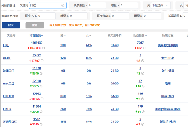This screenshot has height=127, width=188.
Task: Click the 最关注年龄 column header
Action: (x=115, y=35)
